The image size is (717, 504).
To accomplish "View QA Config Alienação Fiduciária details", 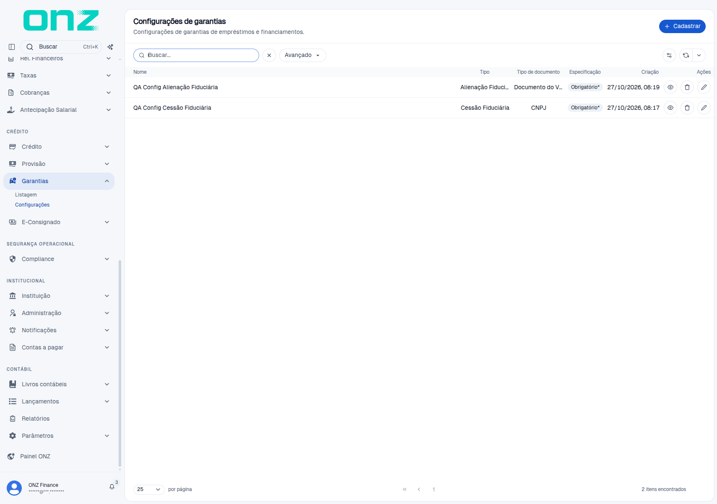I will (x=670, y=87).
